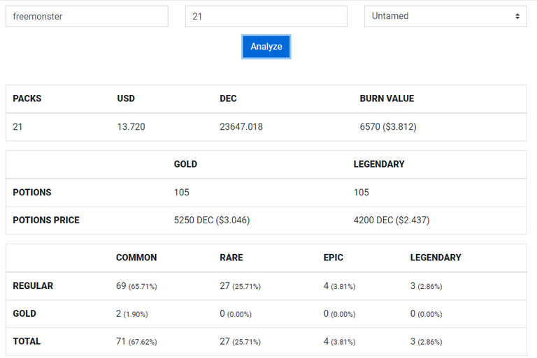Viewport: 537px width, 358px height.
Task: Select the PACKS column header
Action: 27,98
